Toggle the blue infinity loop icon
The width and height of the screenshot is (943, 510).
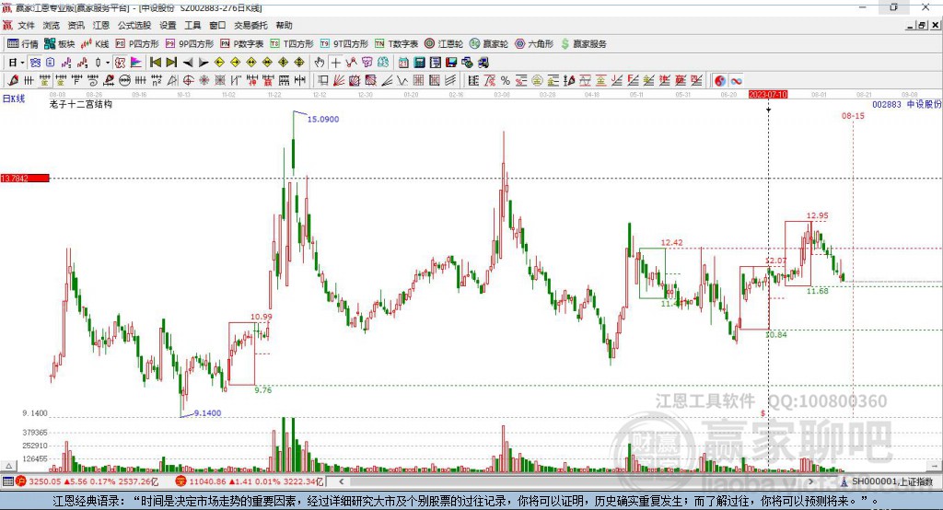[736, 81]
